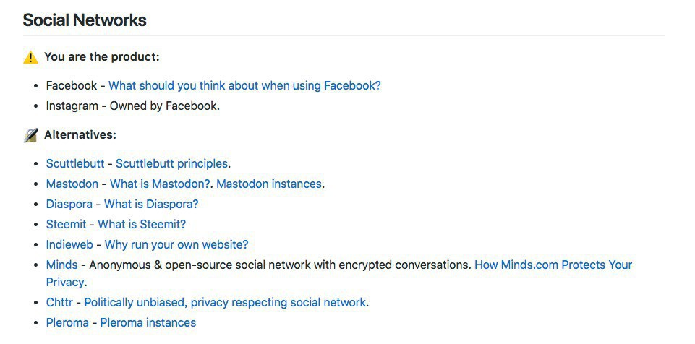The width and height of the screenshot is (695, 344).
Task: Visit the Scuttlebutt principles link
Action: click(x=171, y=163)
